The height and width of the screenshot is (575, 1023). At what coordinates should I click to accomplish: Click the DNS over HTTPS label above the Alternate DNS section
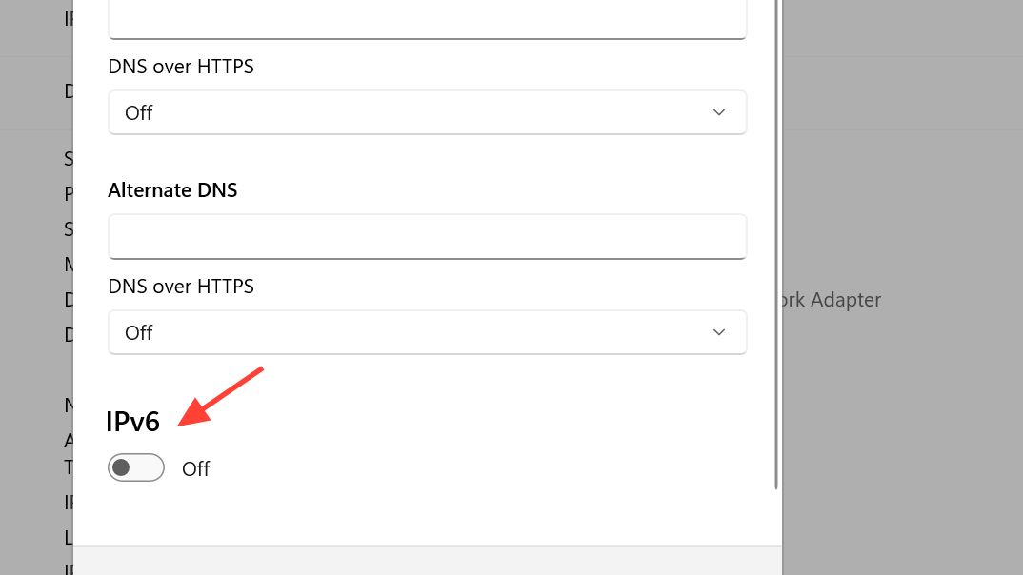point(181,67)
